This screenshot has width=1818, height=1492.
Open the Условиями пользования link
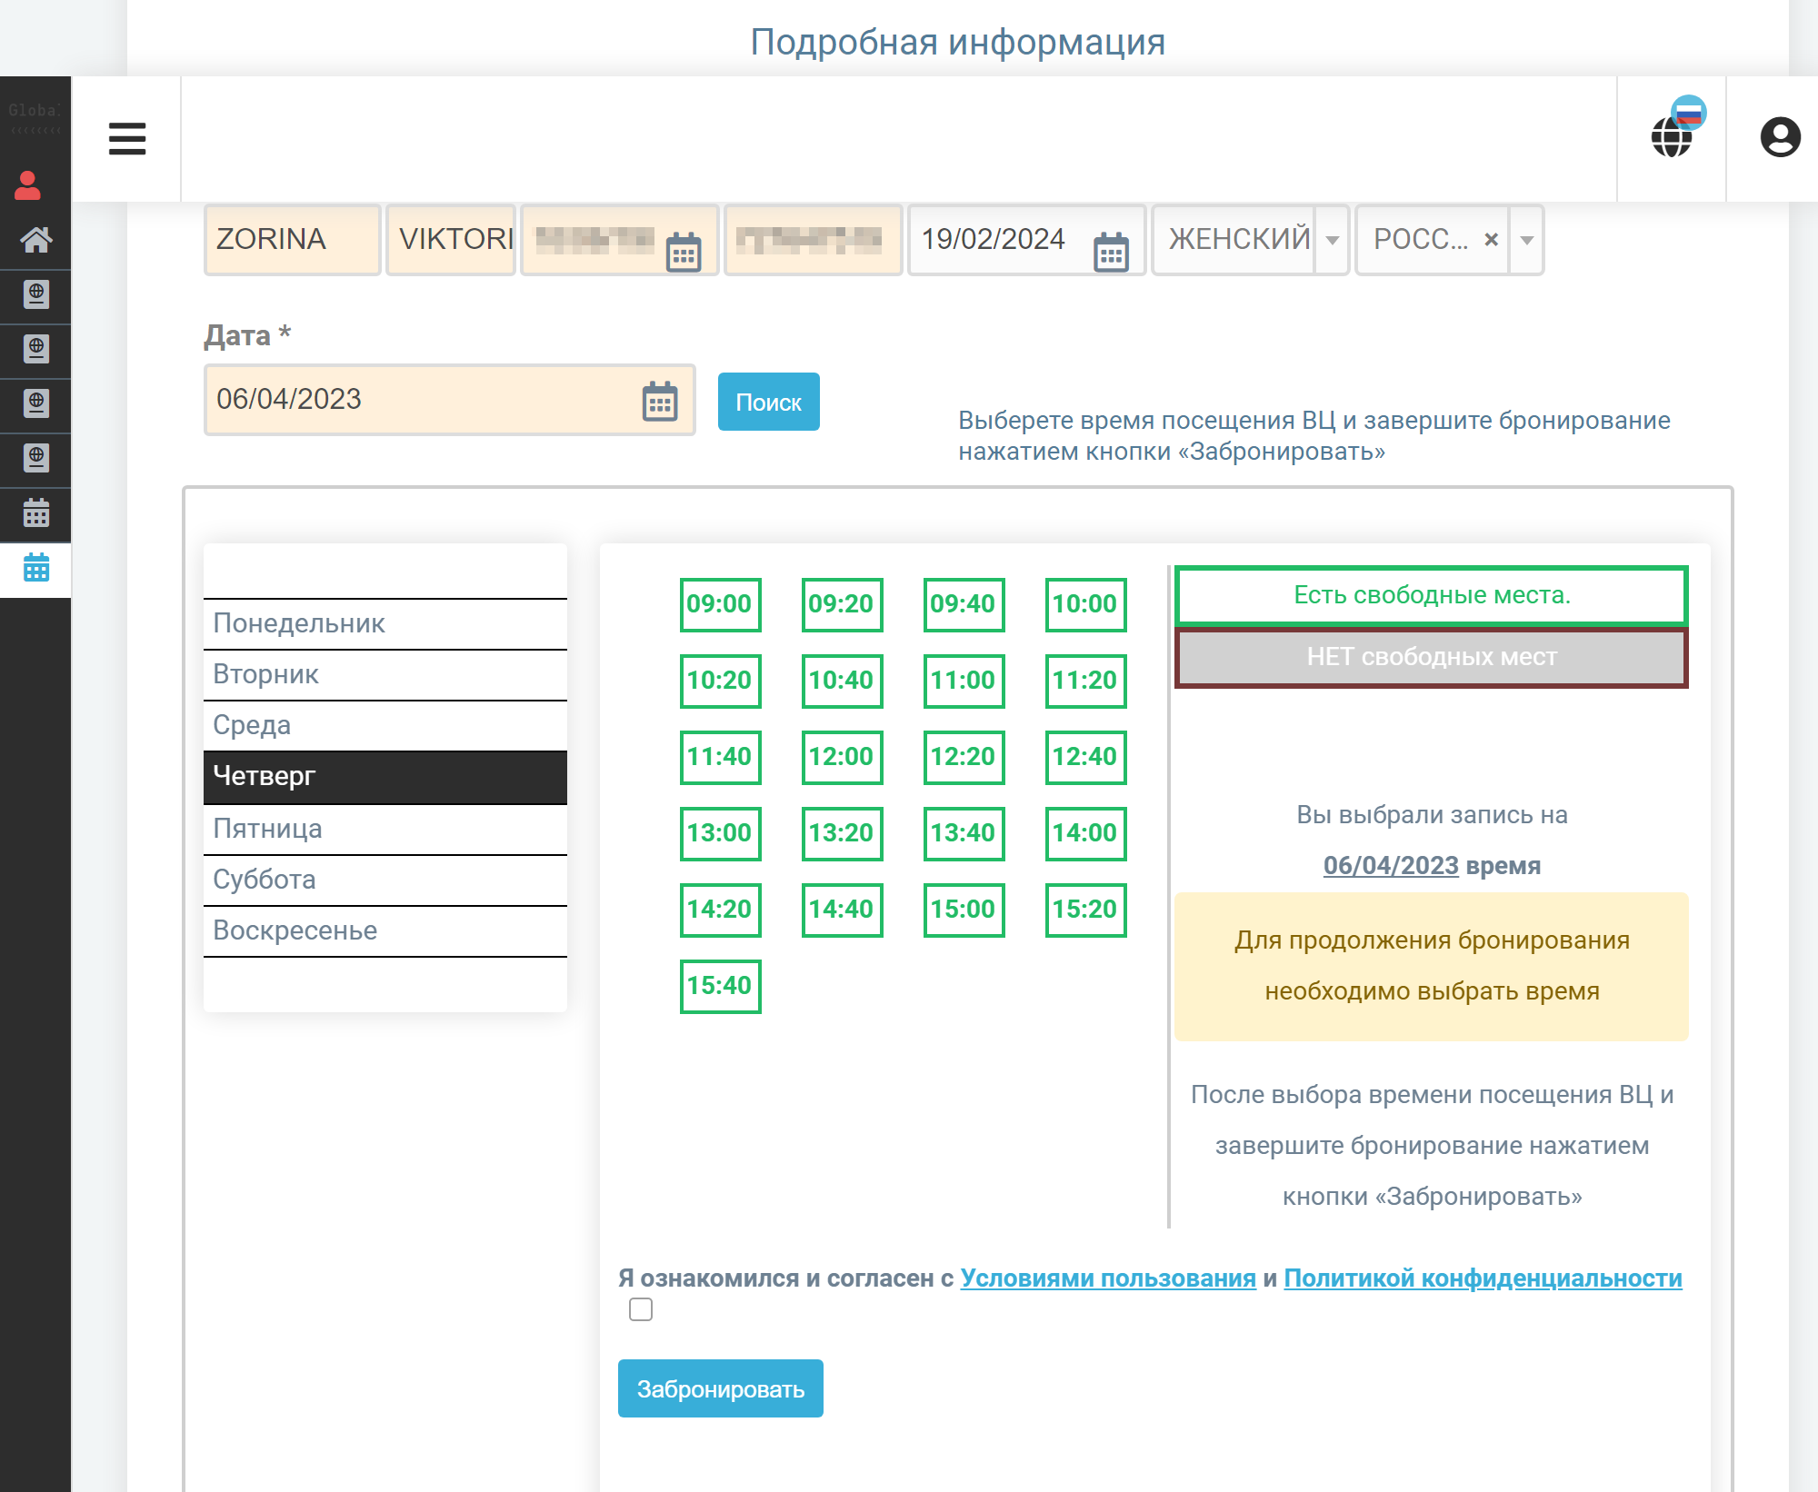click(x=1108, y=1278)
